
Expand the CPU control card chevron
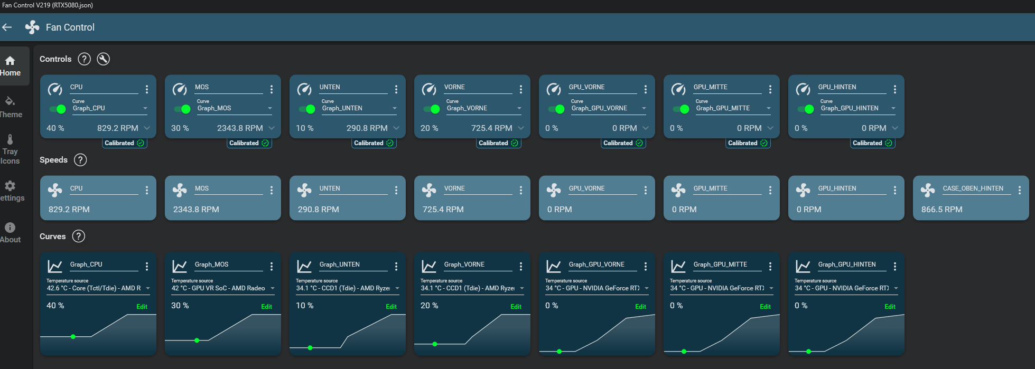pyautogui.click(x=147, y=128)
